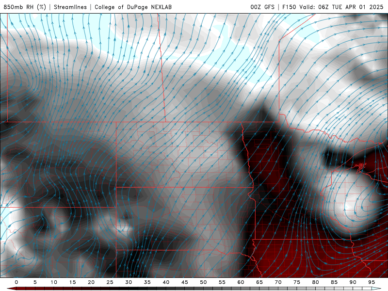Viewport: 388px width, 291px height.
Task: Click the pale cyan high-end colorbar arrow
Action: pyautogui.click(x=376, y=289)
